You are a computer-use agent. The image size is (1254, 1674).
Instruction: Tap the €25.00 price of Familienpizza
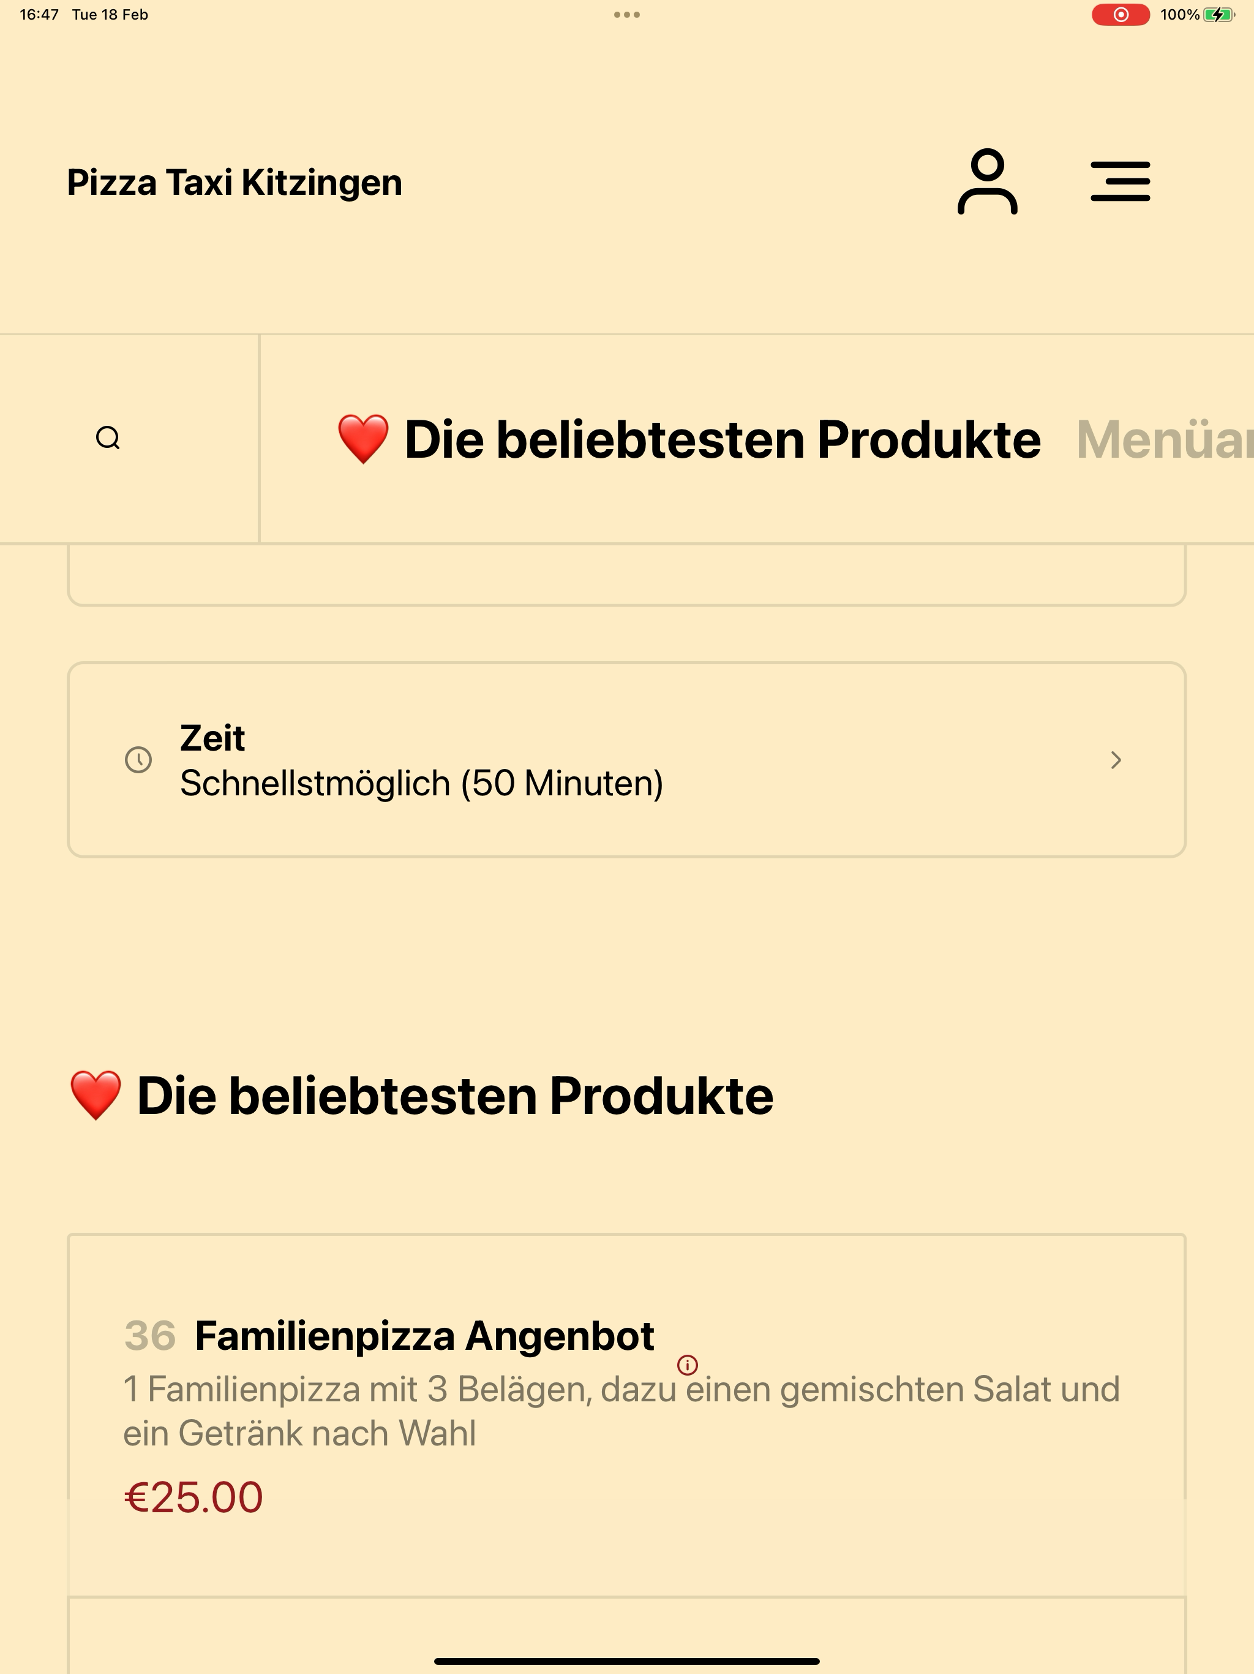193,1497
